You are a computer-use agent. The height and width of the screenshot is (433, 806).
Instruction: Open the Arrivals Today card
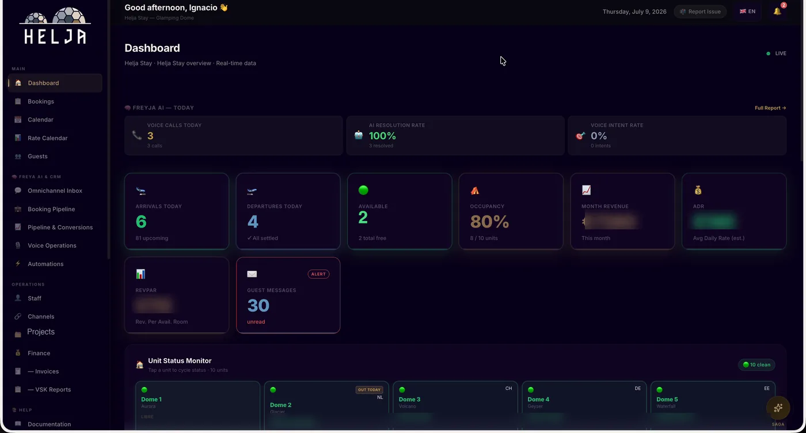[x=177, y=211]
